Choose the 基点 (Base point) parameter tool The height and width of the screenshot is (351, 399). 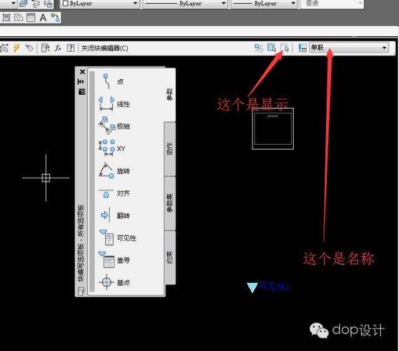tap(113, 282)
